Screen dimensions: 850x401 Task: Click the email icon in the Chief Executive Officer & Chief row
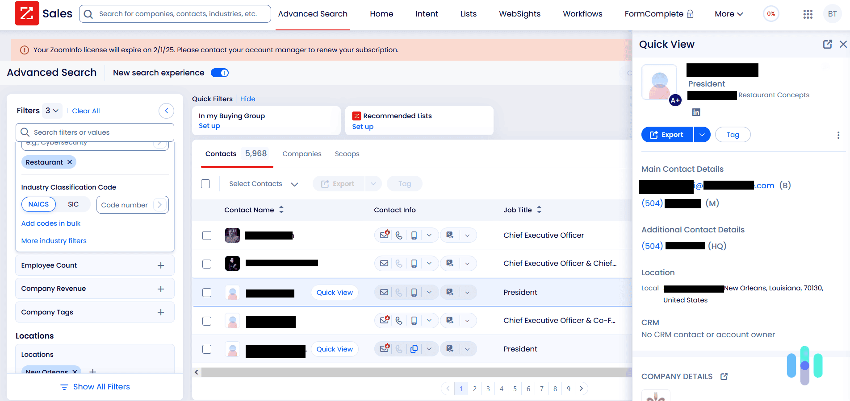click(384, 263)
